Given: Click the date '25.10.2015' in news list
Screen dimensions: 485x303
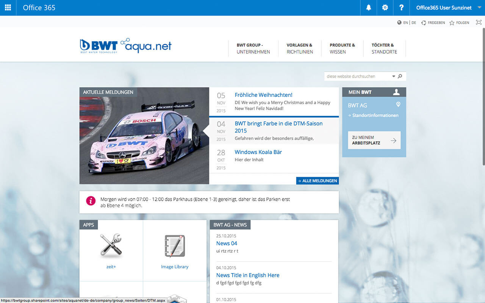Looking at the screenshot, I should [x=226, y=236].
